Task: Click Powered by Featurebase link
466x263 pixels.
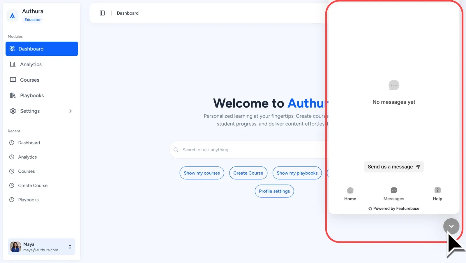Action: pyautogui.click(x=394, y=208)
